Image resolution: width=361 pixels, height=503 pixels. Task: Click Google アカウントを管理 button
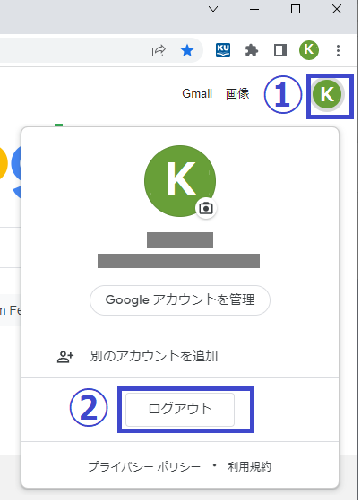click(x=180, y=300)
